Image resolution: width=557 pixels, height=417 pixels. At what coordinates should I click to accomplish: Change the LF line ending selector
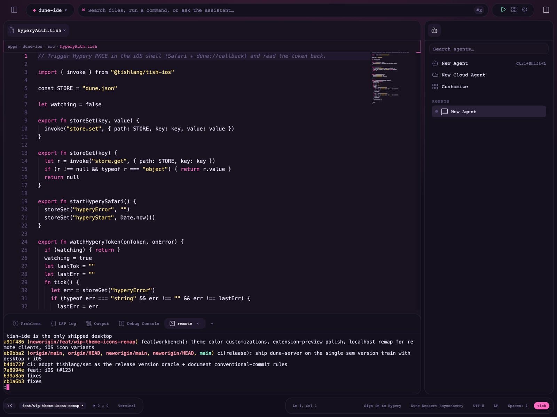[x=496, y=406]
